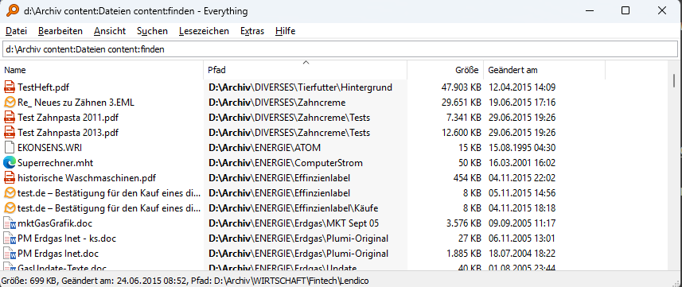682x287 pixels.
Task: Sort results by the Größe column header
Action: click(x=446, y=70)
